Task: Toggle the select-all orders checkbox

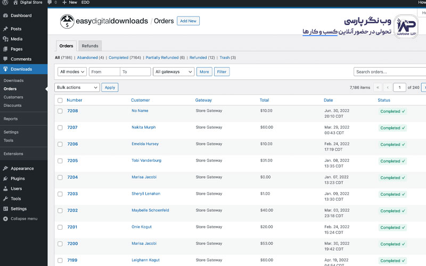Action: (x=60, y=101)
